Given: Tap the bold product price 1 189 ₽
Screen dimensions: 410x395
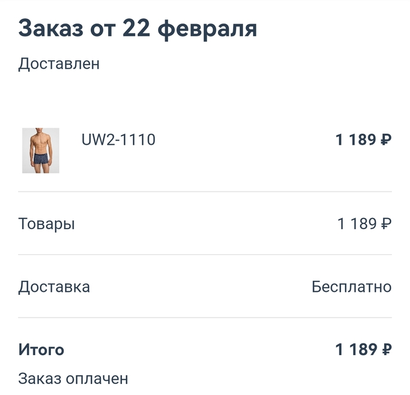Looking at the screenshot, I should (x=364, y=139).
